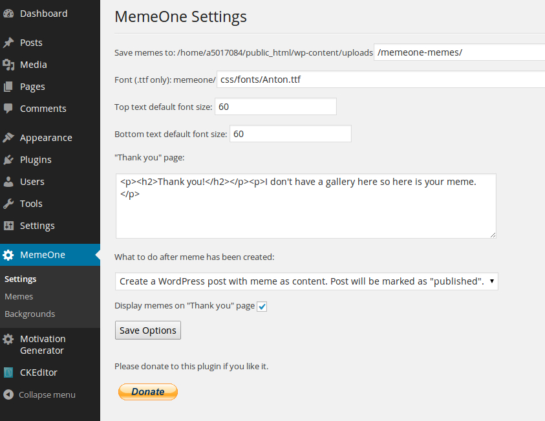
Task: Click the Appearance paintbrush icon
Action: pos(8,138)
